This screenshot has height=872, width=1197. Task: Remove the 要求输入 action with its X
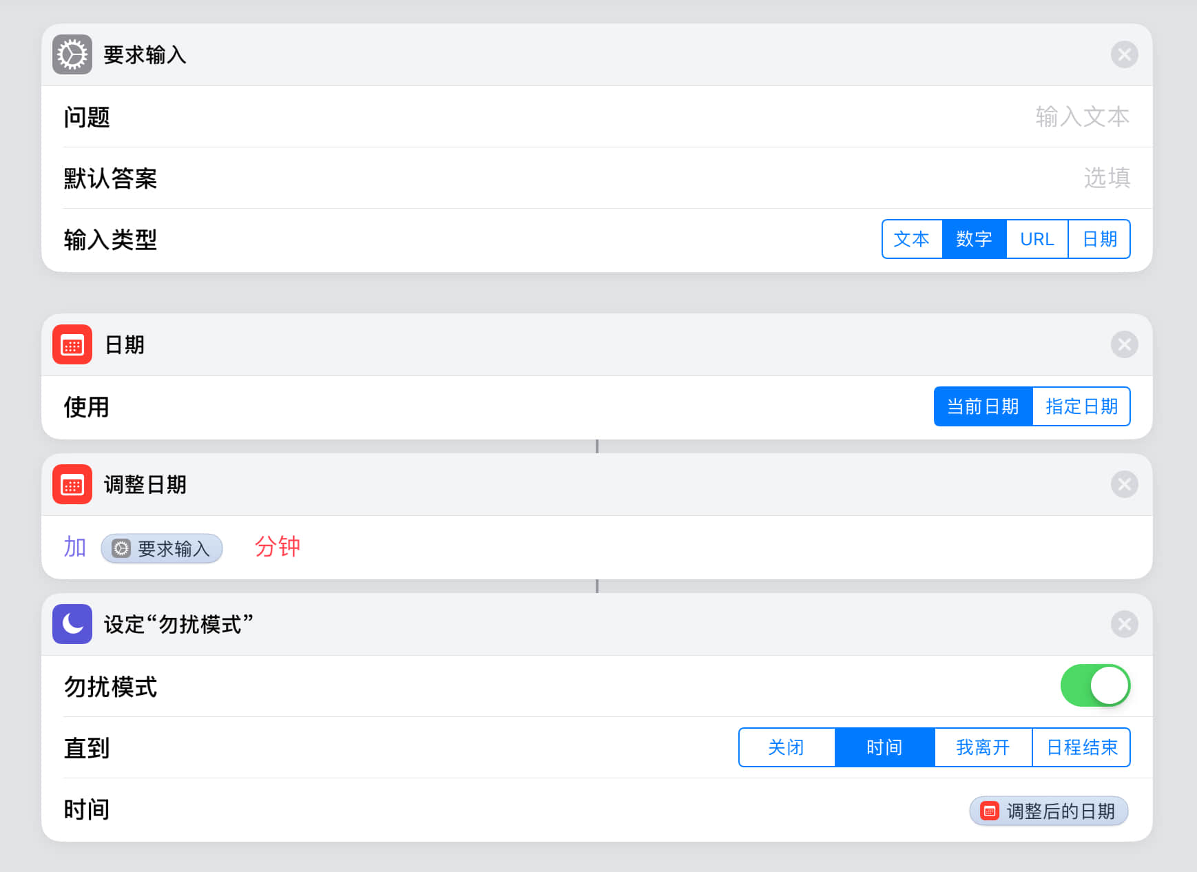point(1124,54)
